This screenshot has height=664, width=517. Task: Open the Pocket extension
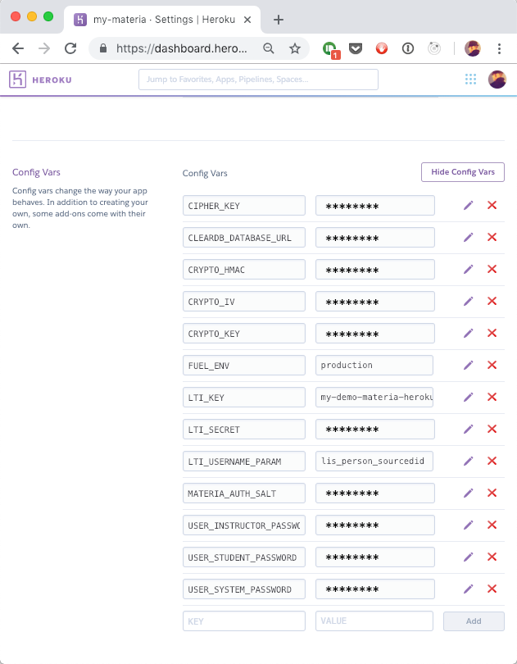[356, 48]
